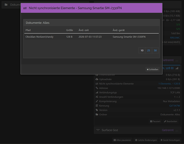
Task: Open the RREIJWC identification link
Action: [x=175, y=38]
